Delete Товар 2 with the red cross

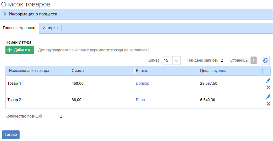pos(268,104)
